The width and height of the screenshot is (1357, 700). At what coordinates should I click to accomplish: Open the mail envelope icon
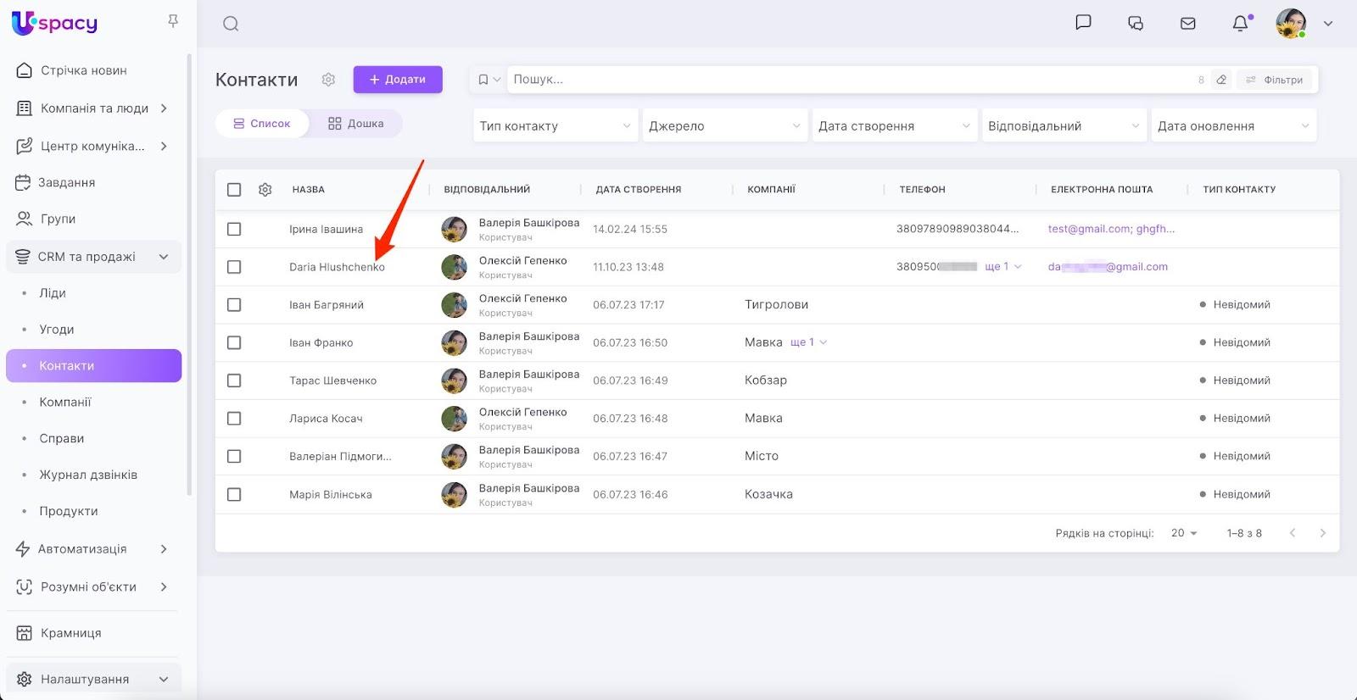click(1188, 23)
